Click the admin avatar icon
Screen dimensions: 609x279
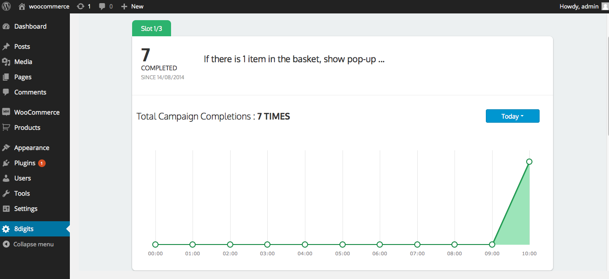tap(605, 6)
